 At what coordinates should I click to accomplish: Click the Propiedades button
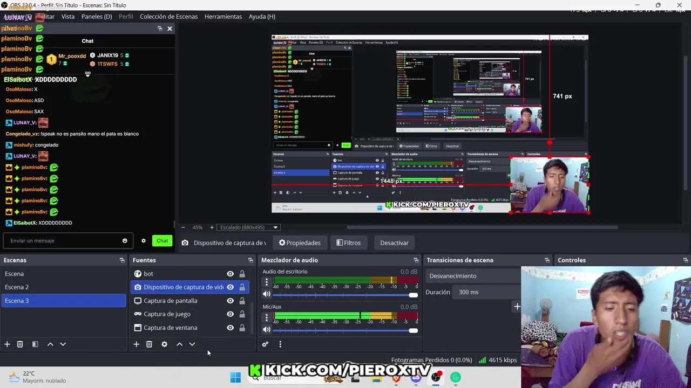[300, 243]
